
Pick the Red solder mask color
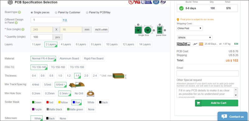50,102
